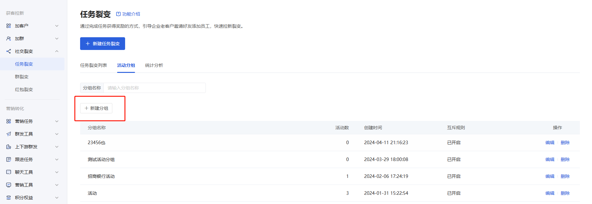The height and width of the screenshot is (204, 592).
Task: Edit the 测试活动分组 group
Action: pos(550,159)
